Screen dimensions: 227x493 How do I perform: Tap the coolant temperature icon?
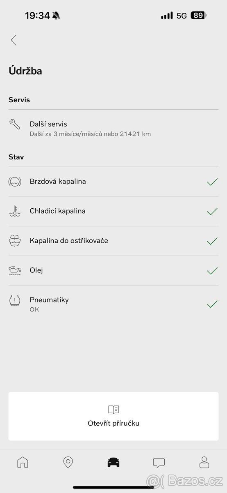pos(15,211)
